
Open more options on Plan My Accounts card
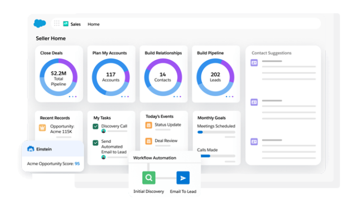pos(125,97)
